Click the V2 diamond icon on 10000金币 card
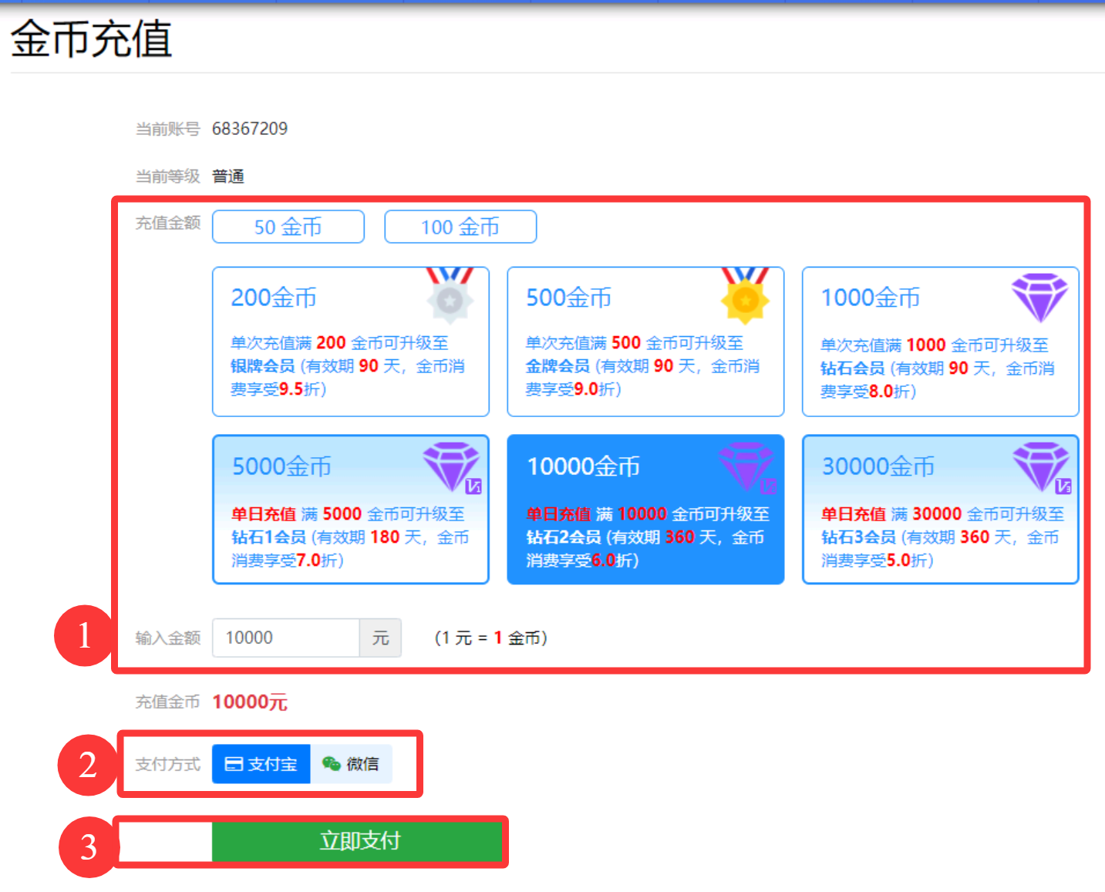Screen dimensions: 1105x892 point(747,466)
